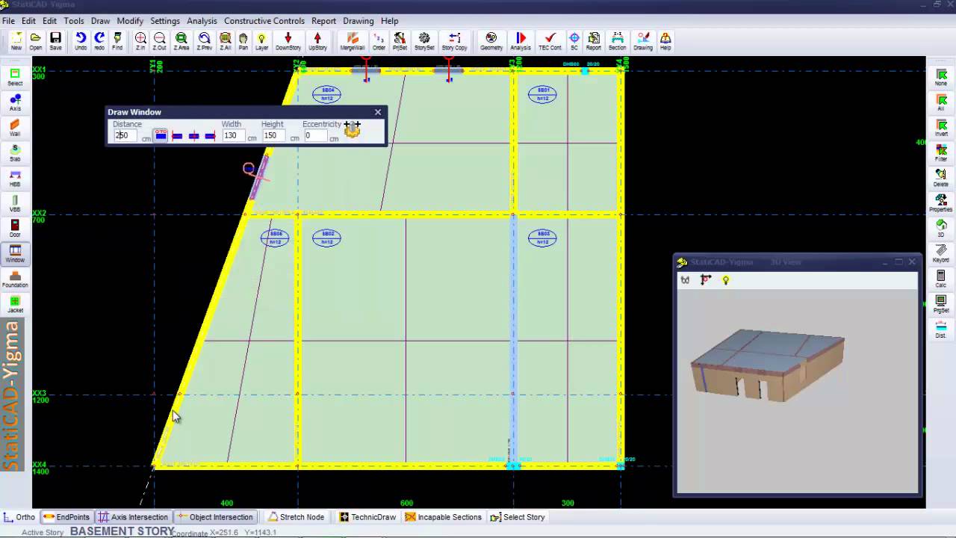
Task: Open the Filter tool on right sidebar
Action: coord(941,154)
